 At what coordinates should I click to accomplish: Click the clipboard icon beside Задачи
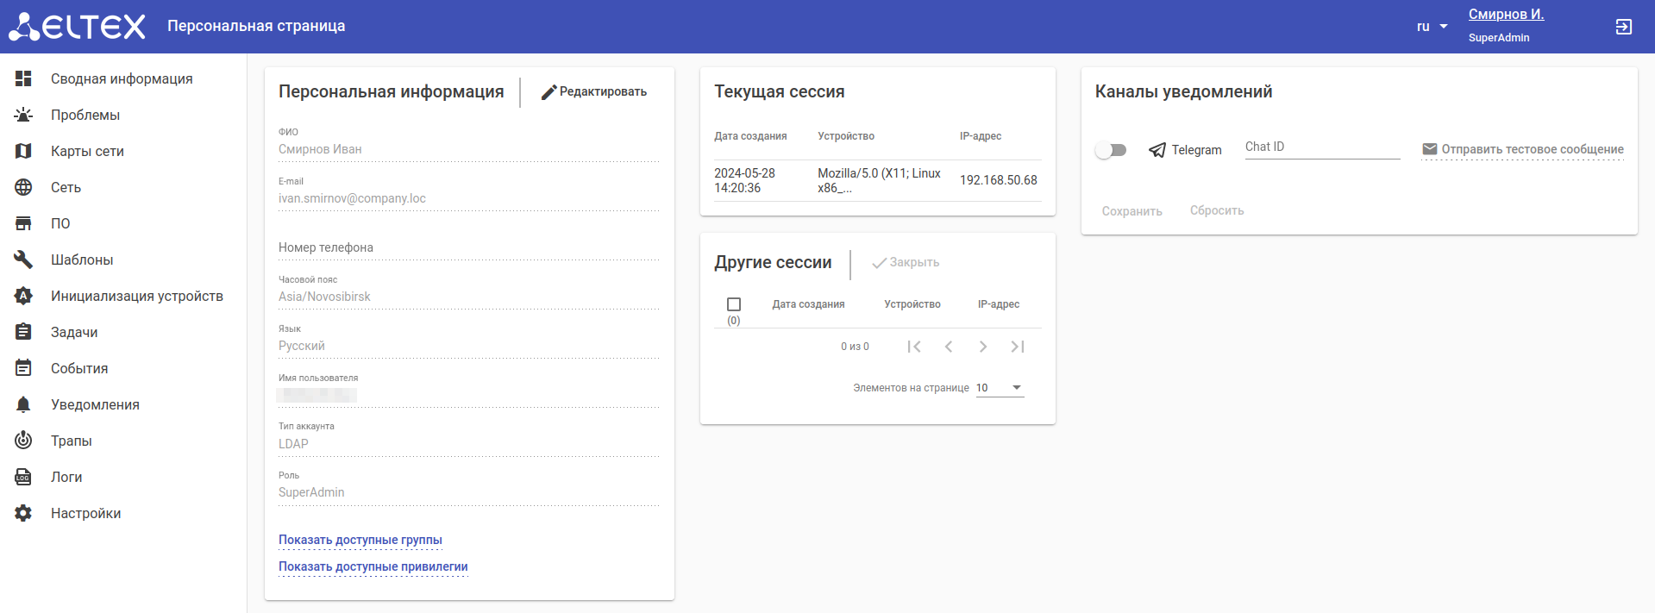tap(23, 332)
